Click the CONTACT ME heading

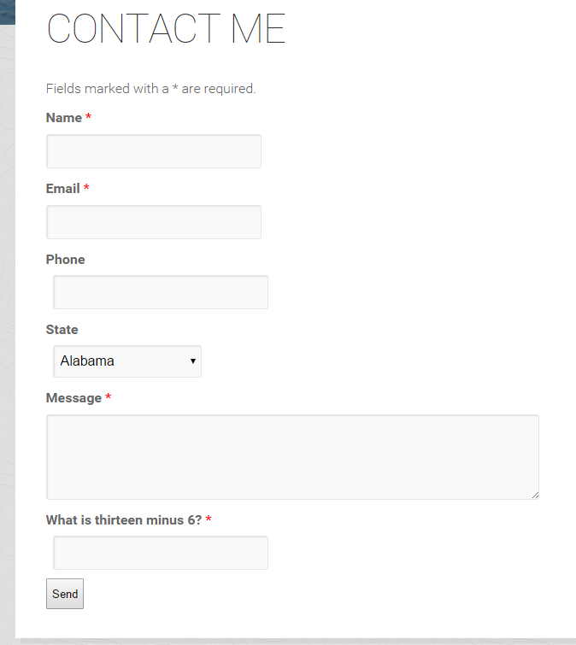tap(166, 28)
